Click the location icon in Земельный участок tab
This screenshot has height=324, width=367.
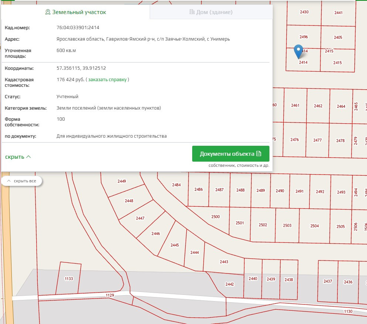(48, 12)
